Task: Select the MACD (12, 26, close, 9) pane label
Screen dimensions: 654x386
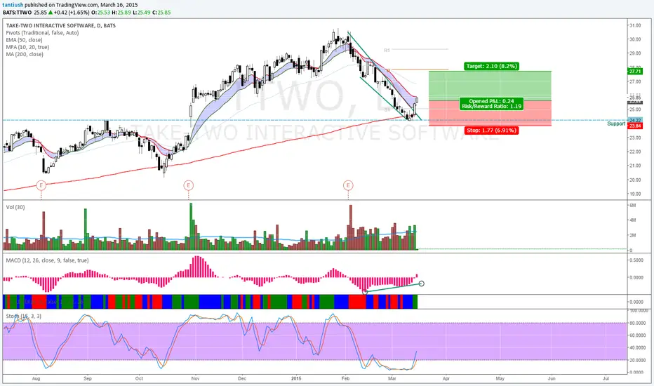Action: (x=47, y=260)
